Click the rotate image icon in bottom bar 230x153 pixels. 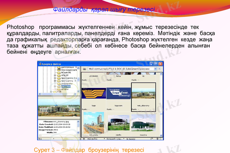[152, 139]
